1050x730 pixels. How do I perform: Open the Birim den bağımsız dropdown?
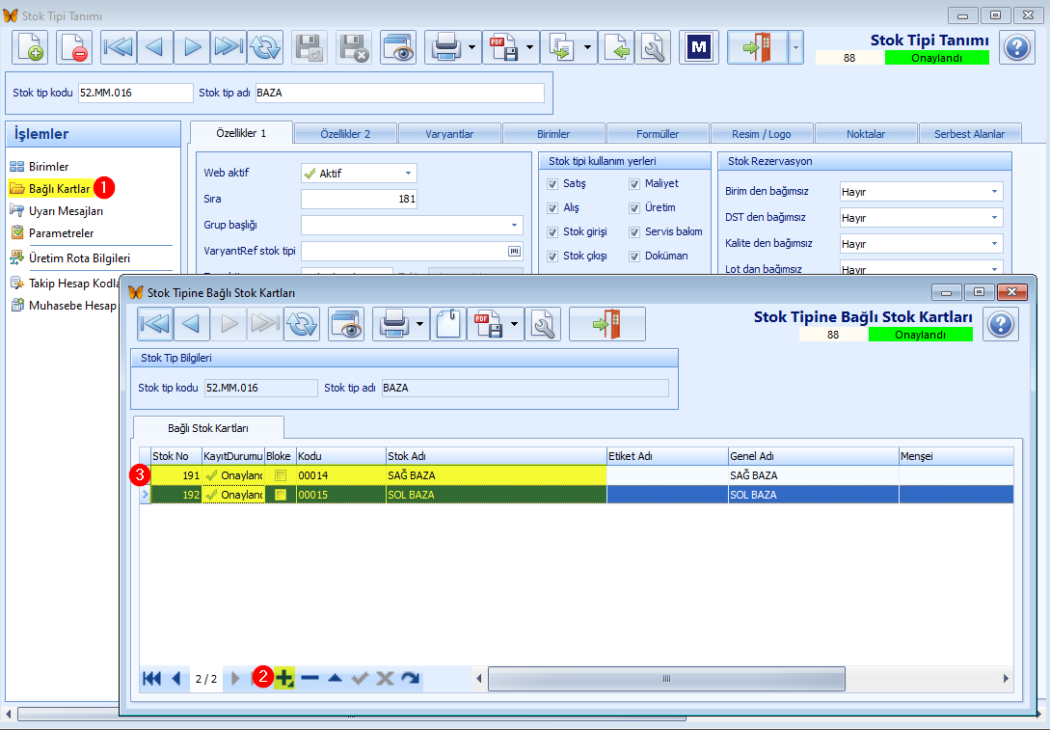pos(994,192)
